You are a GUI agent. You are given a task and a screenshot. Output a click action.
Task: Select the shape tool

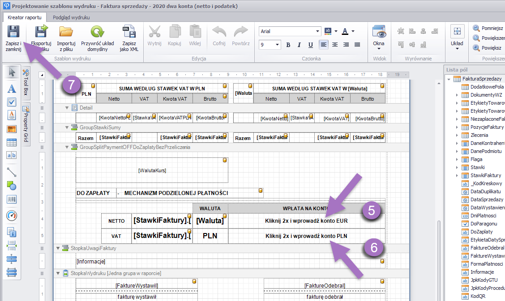click(12, 186)
